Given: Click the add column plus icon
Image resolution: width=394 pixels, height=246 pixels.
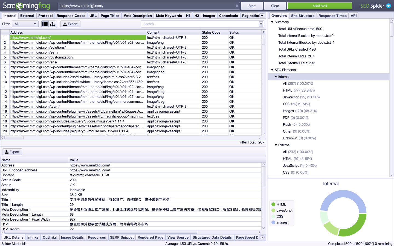Looking at the screenshot, I should click(263, 32).
